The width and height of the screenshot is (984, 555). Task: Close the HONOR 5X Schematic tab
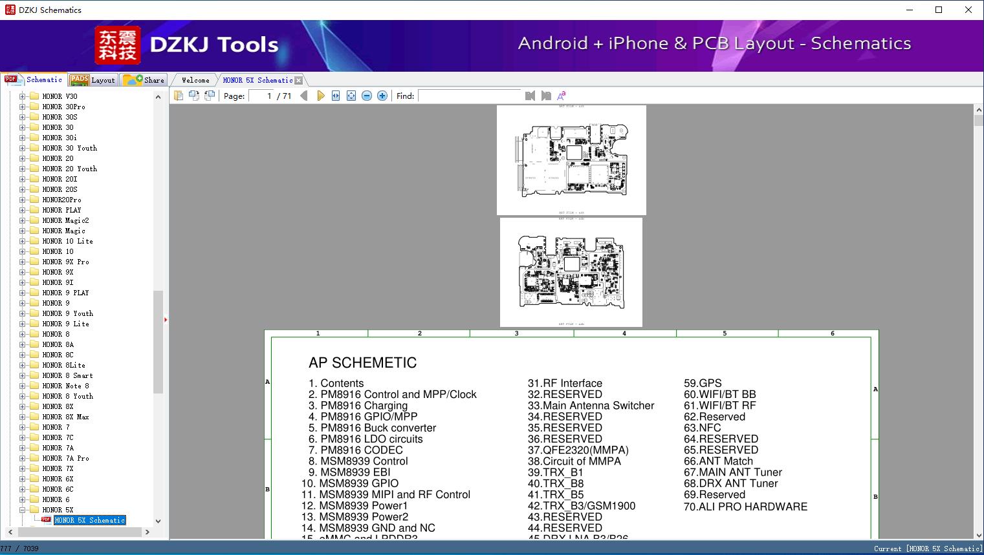(298, 80)
